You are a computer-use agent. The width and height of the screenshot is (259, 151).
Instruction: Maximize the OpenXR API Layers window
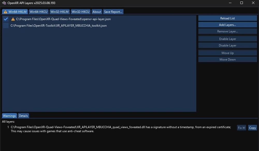(241, 3)
